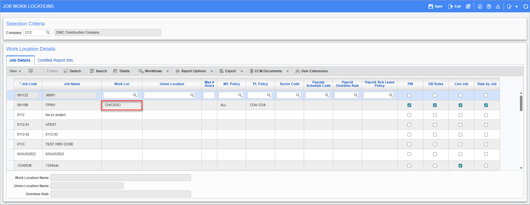
Task: Select the row for job 0112-01
Action: pyautogui.click(x=253, y=125)
